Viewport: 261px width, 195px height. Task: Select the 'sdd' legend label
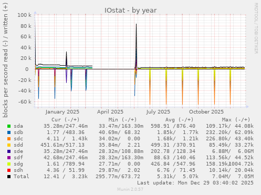point(18,145)
